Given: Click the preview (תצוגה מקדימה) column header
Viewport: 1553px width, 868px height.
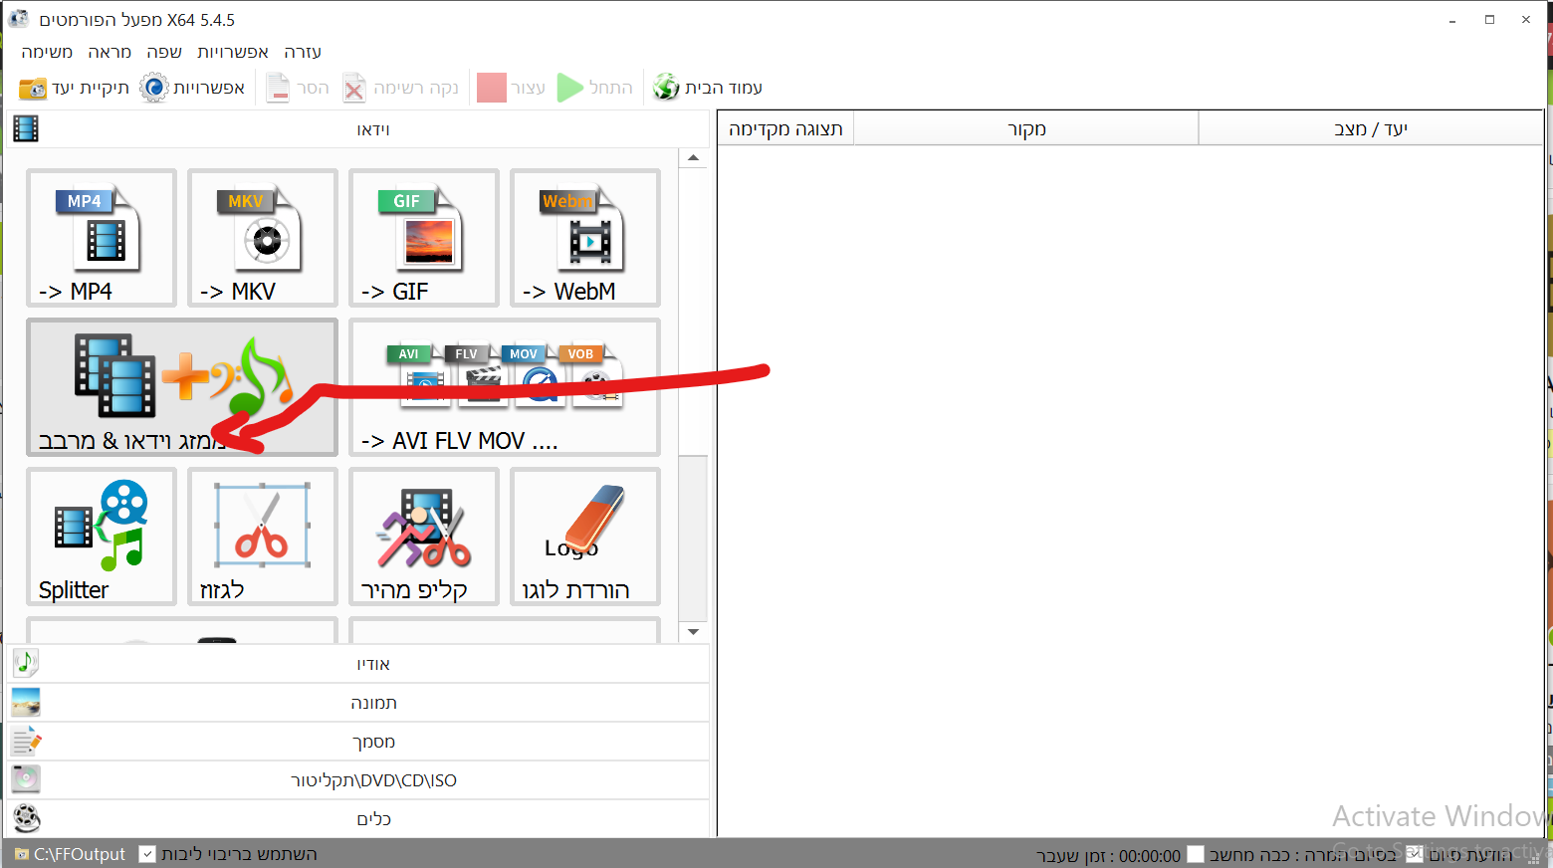Looking at the screenshot, I should (785, 129).
